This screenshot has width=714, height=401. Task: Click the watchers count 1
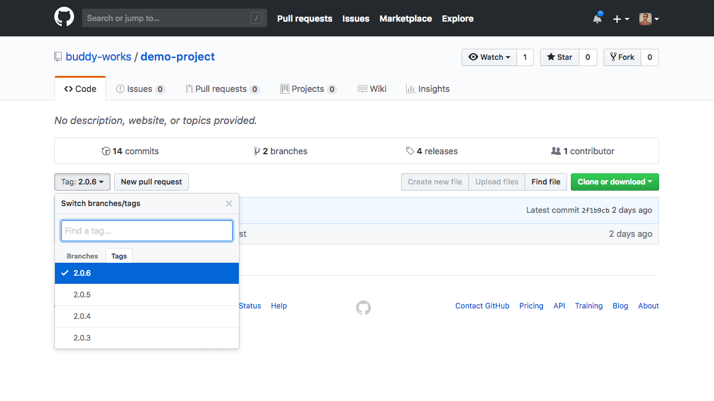[x=525, y=57]
